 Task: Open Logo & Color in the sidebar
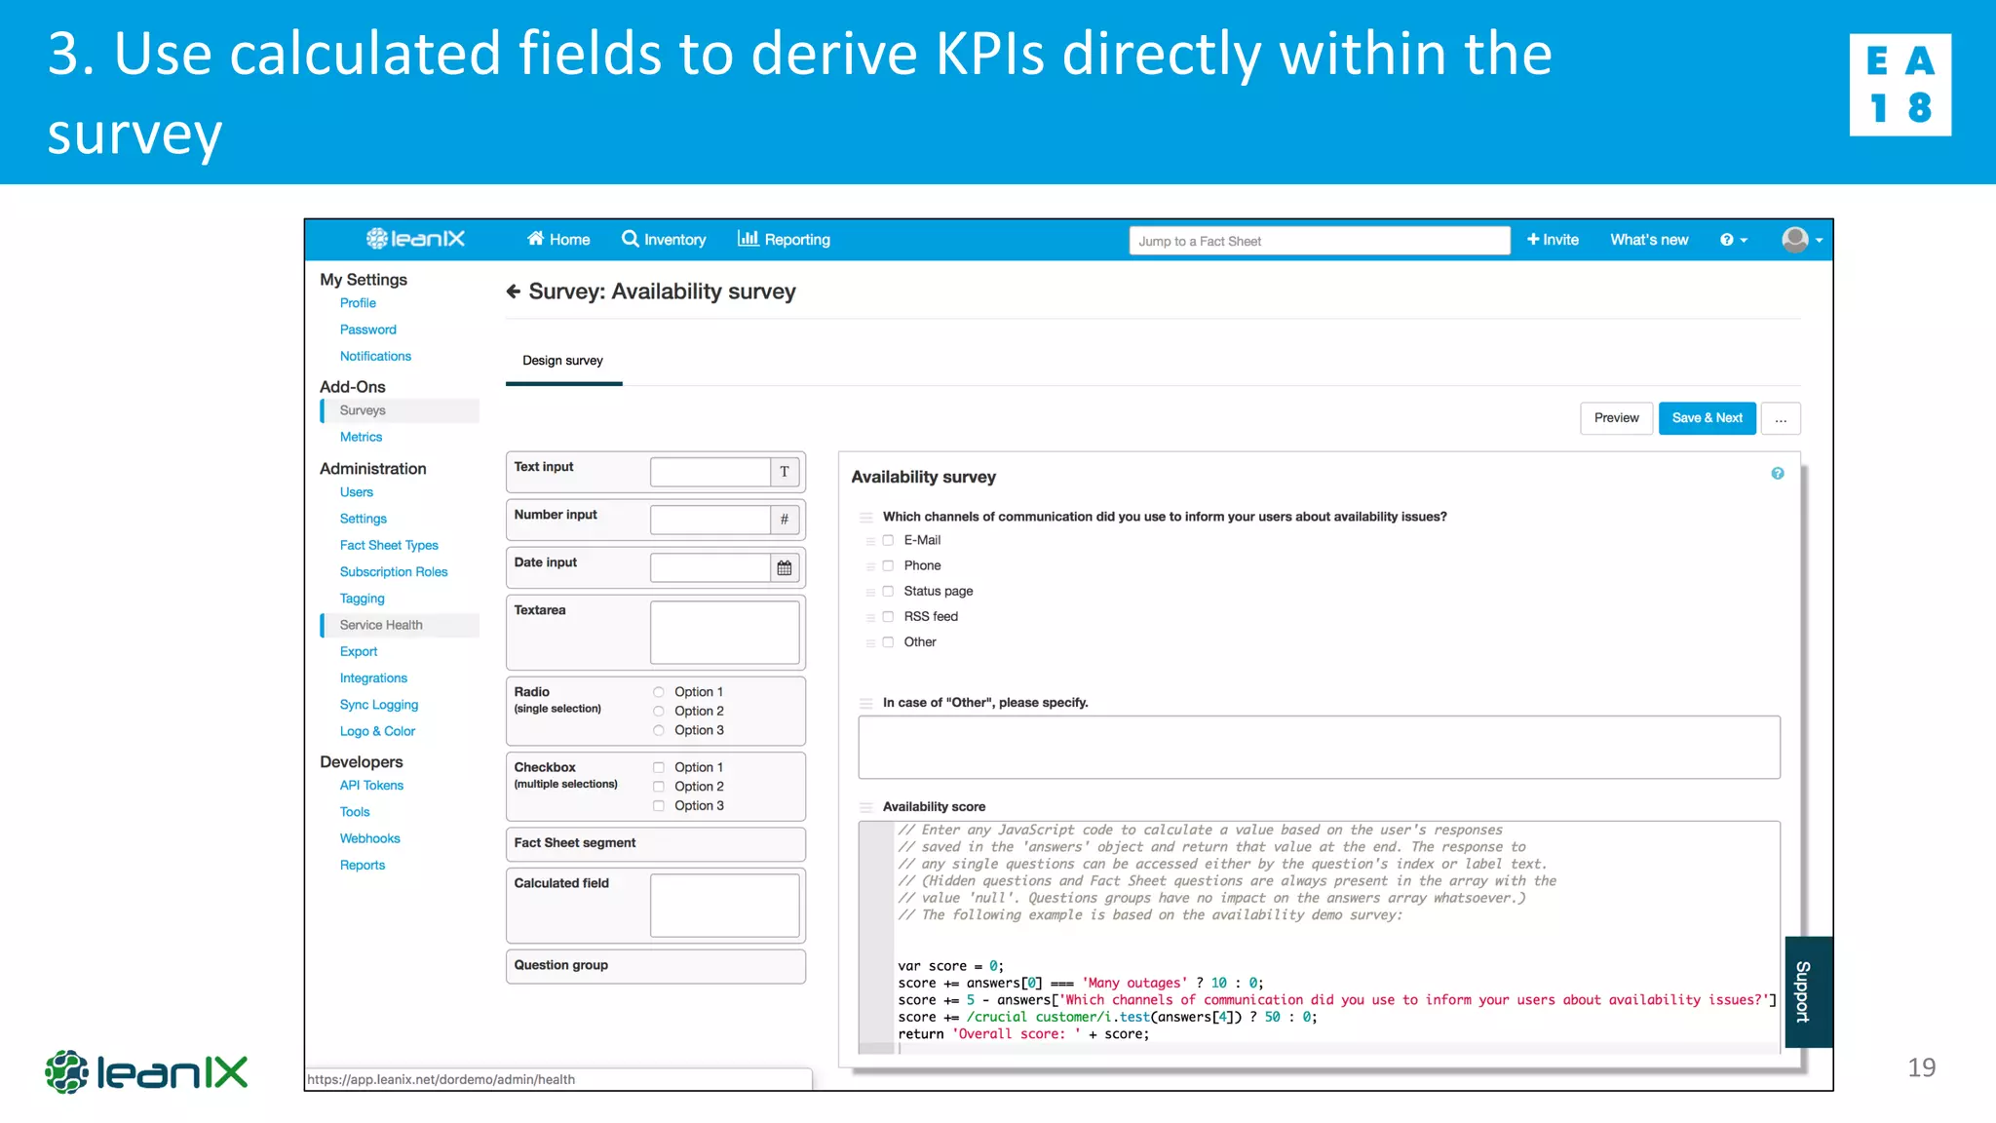[x=377, y=731]
